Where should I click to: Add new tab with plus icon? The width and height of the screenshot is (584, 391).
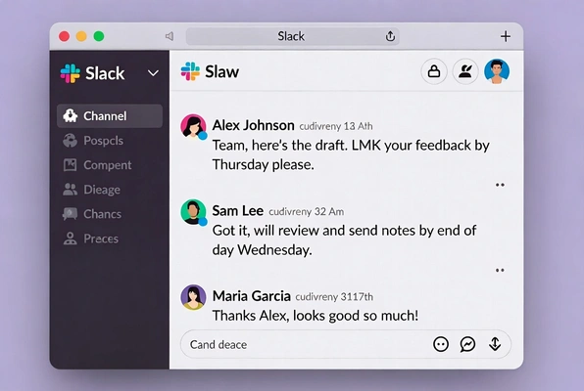coord(506,36)
